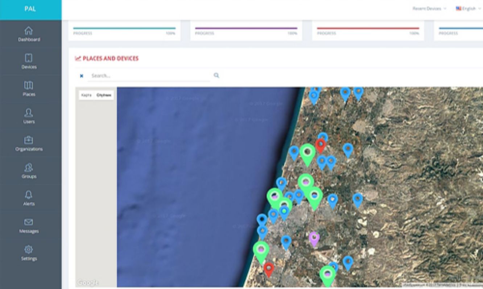The image size is (483, 289).
Task: Go to Devices in the sidebar
Action: (x=29, y=58)
